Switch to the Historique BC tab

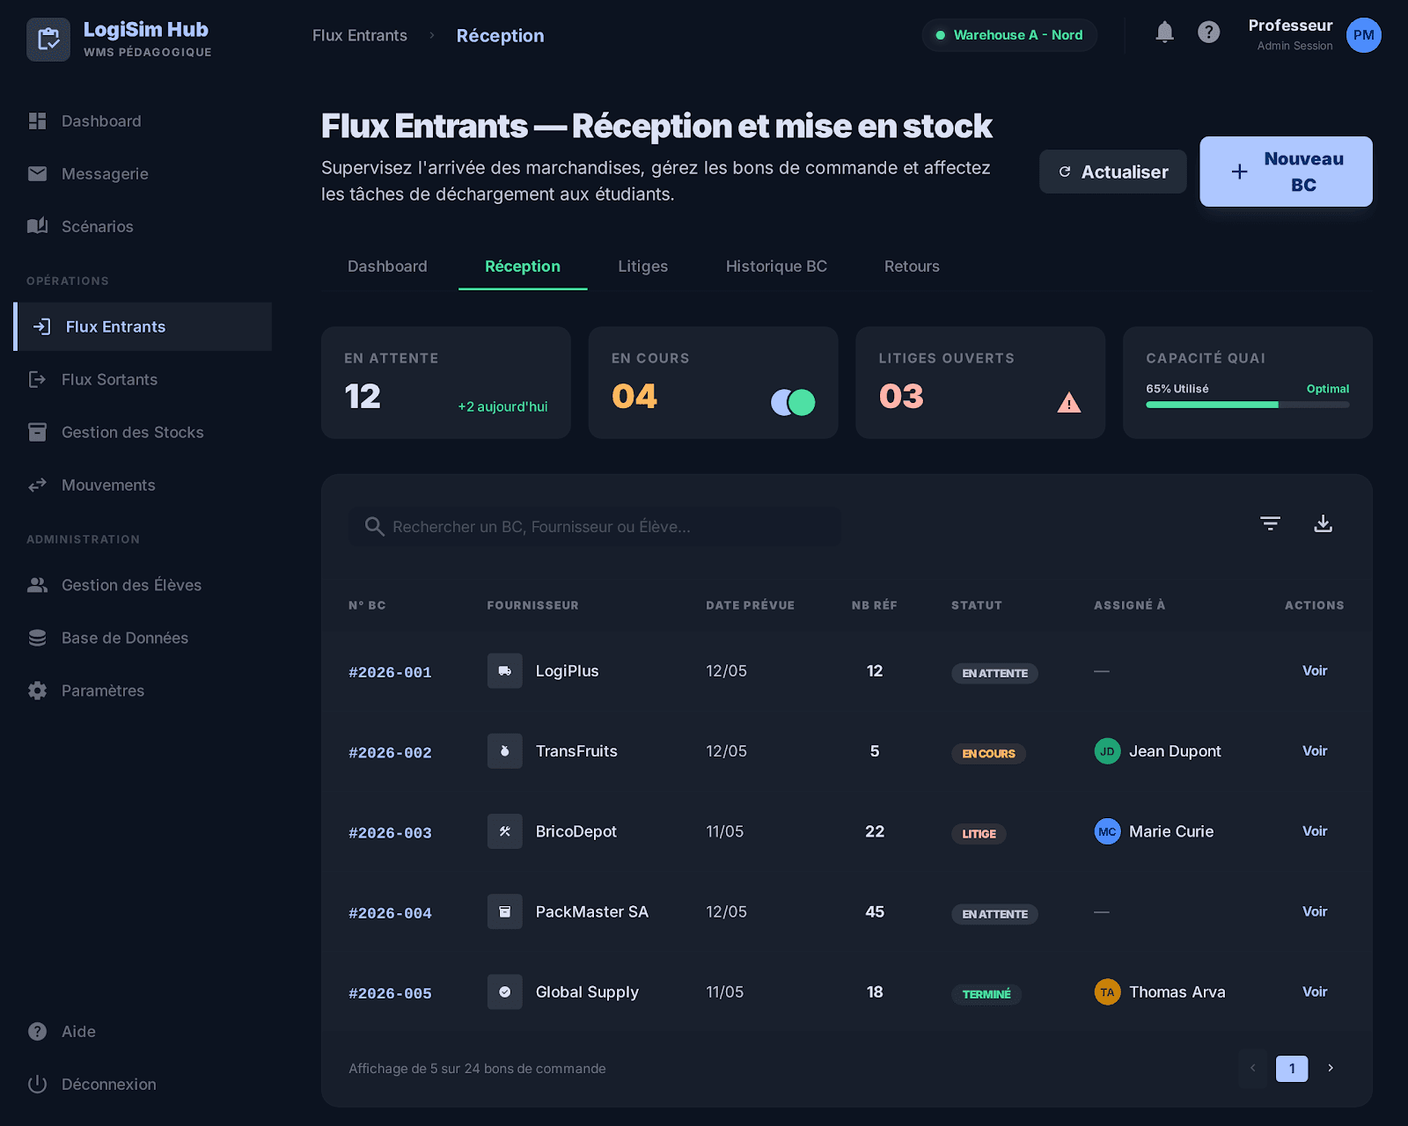[776, 267]
